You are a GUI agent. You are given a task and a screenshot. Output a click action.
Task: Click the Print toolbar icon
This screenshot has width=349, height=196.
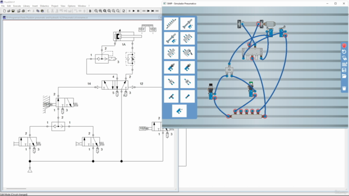click(x=23, y=11)
